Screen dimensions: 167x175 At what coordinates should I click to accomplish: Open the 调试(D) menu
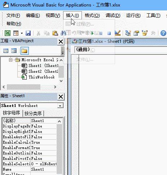[113, 15]
